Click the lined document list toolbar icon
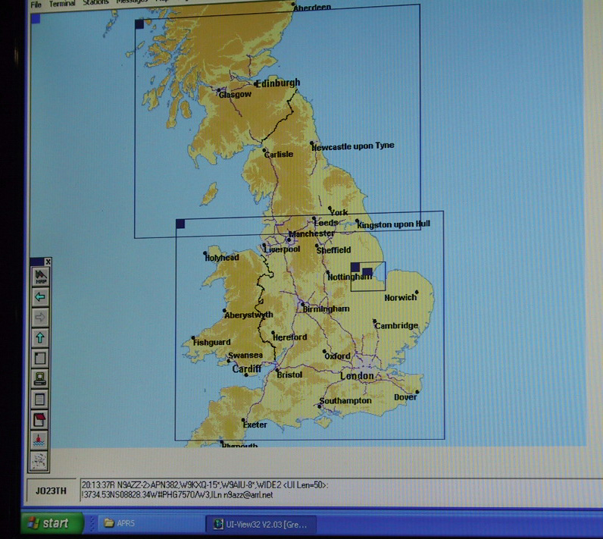The height and width of the screenshot is (539, 603). [40, 400]
